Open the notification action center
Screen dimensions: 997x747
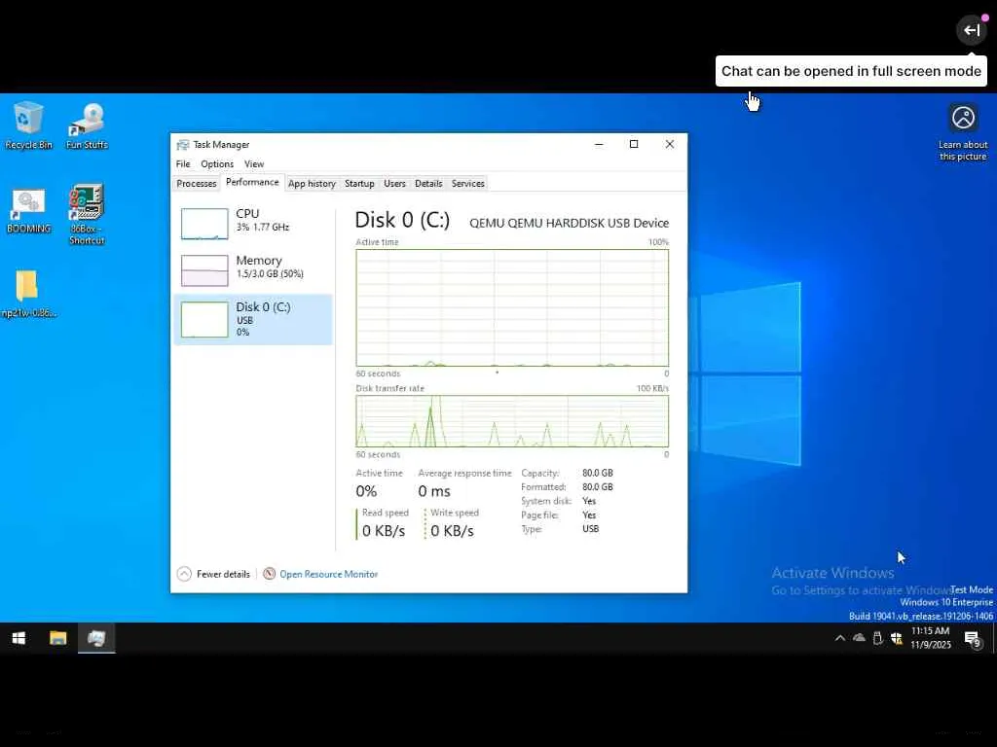pos(973,639)
